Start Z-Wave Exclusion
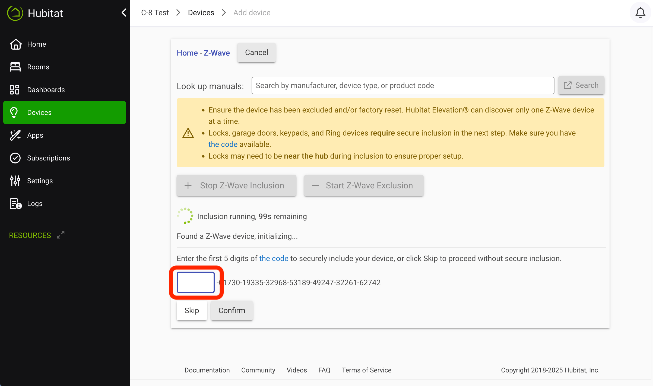 [364, 185]
